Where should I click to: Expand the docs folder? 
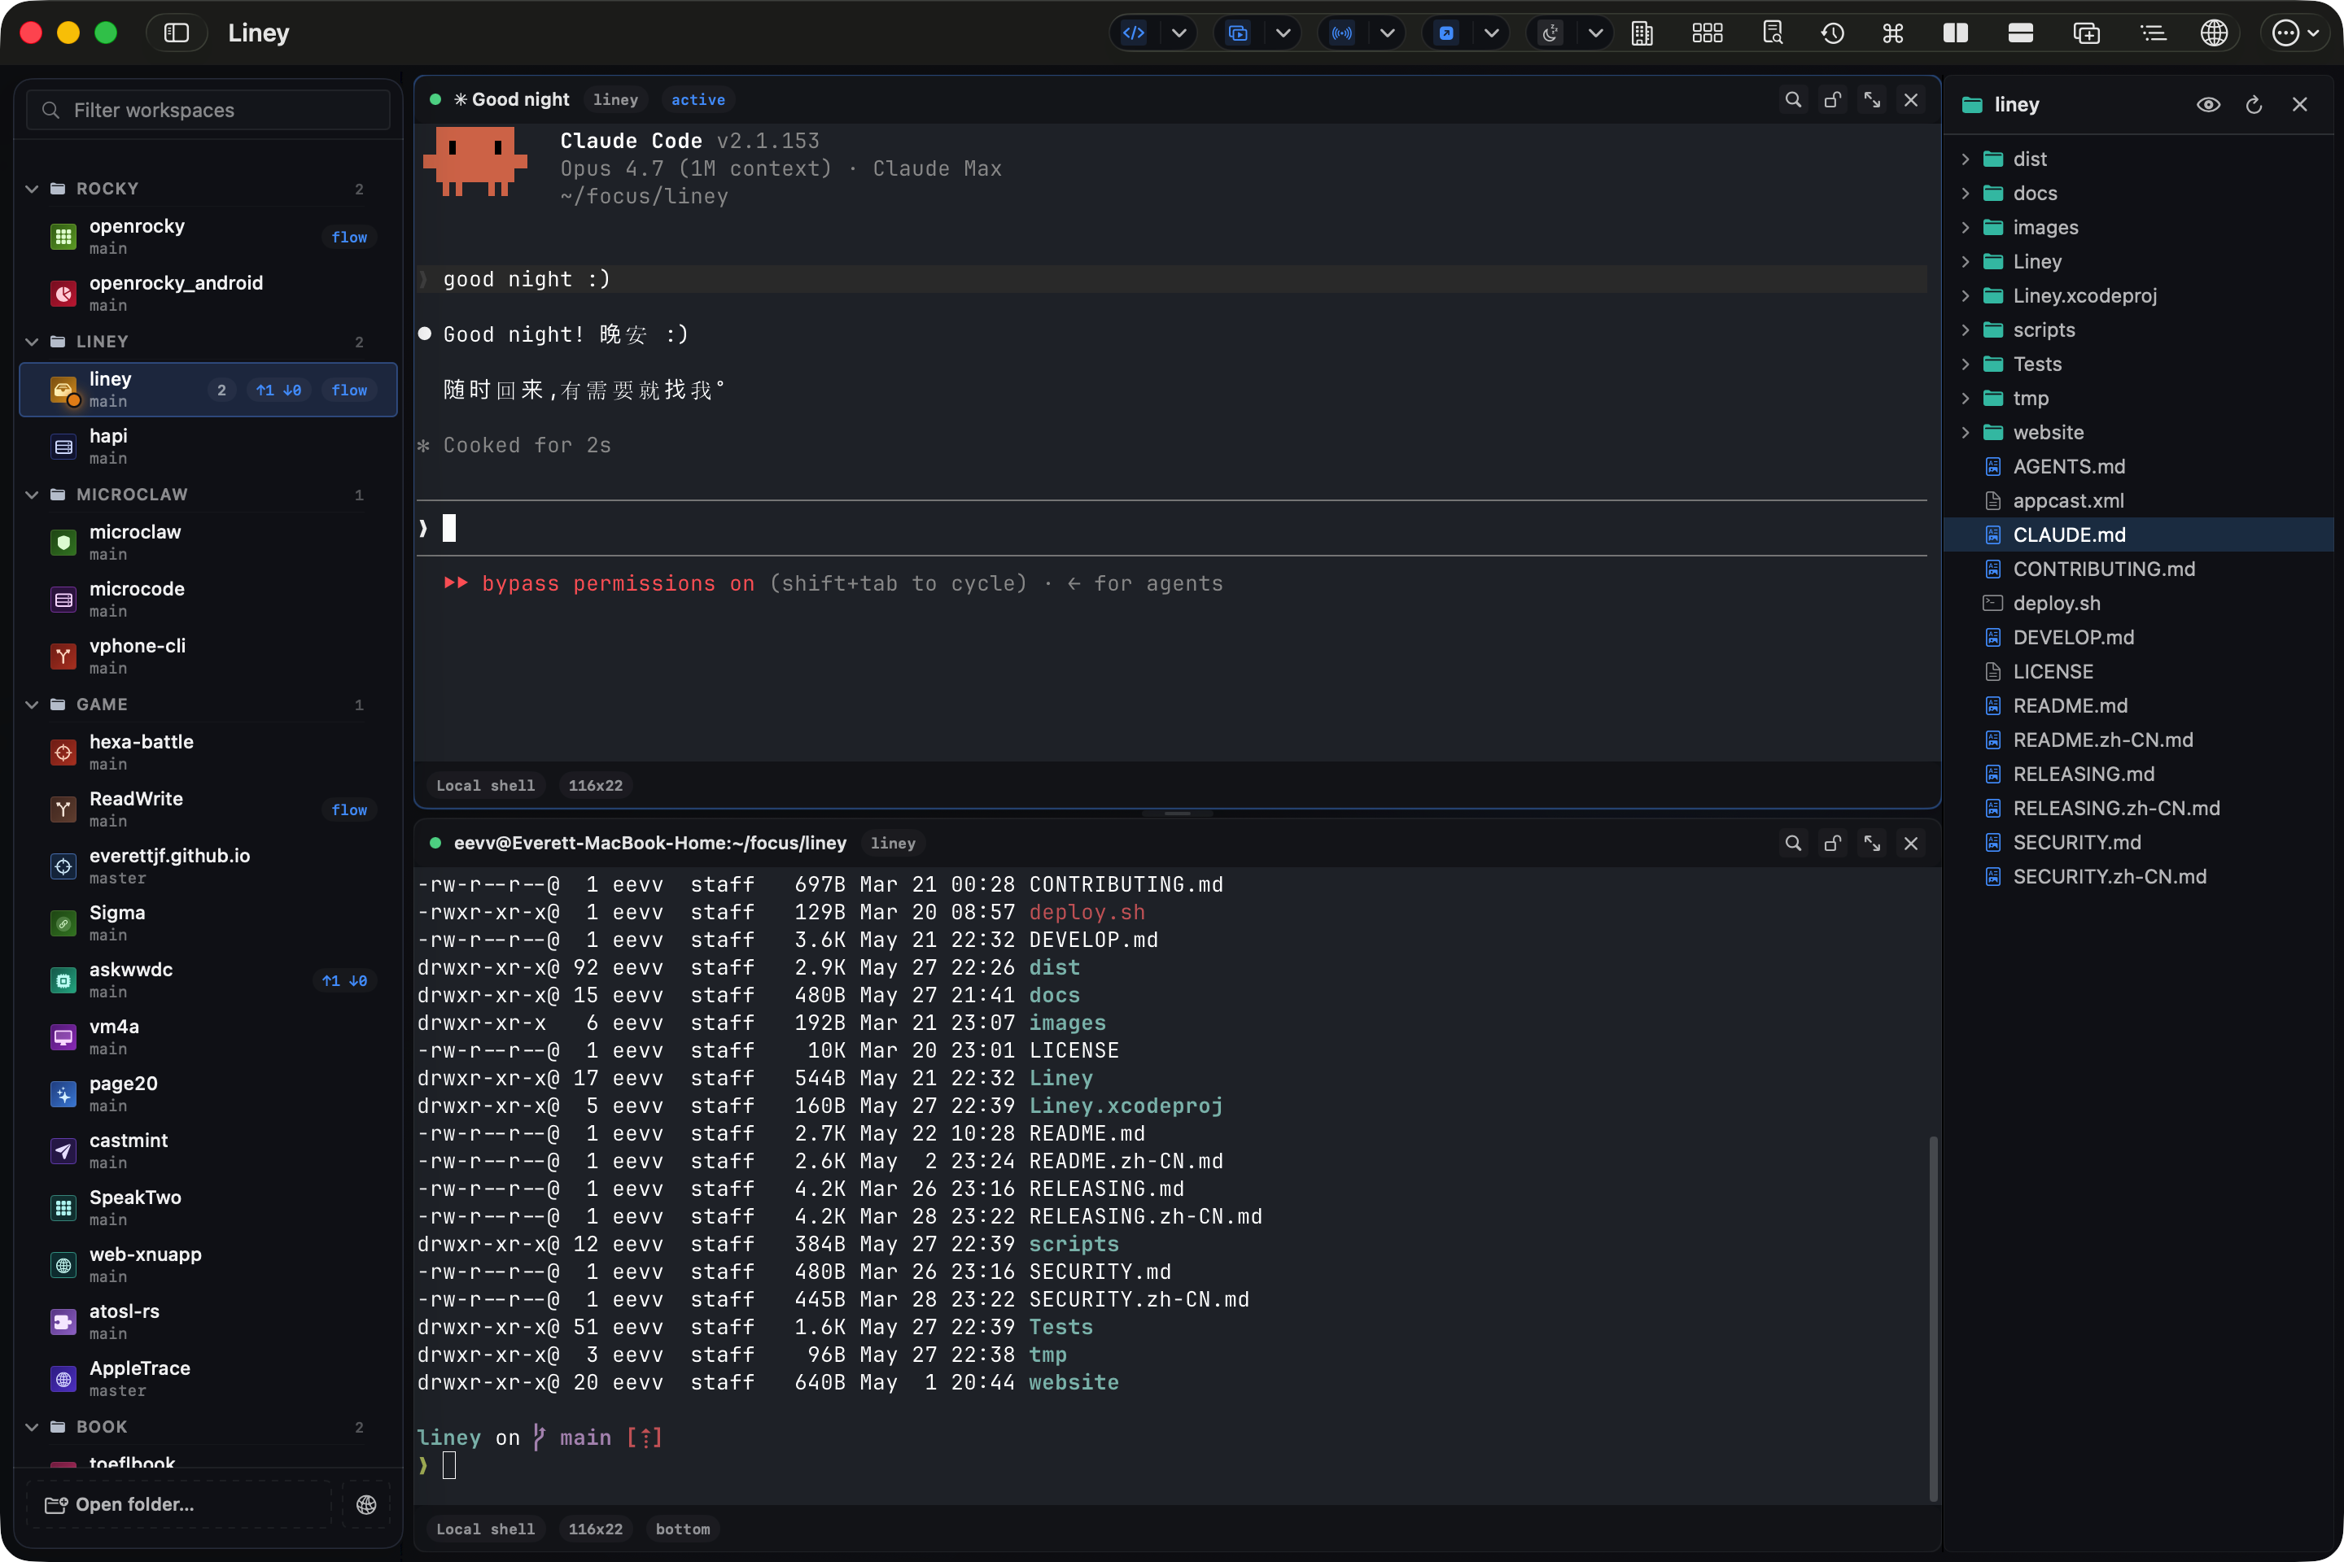point(1966,194)
